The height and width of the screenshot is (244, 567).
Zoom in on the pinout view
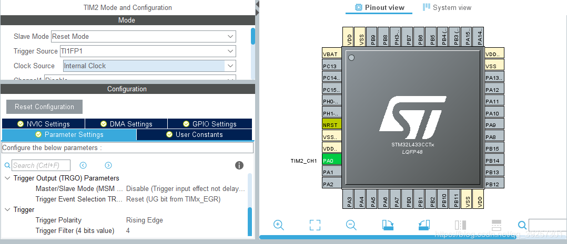pyautogui.click(x=278, y=225)
